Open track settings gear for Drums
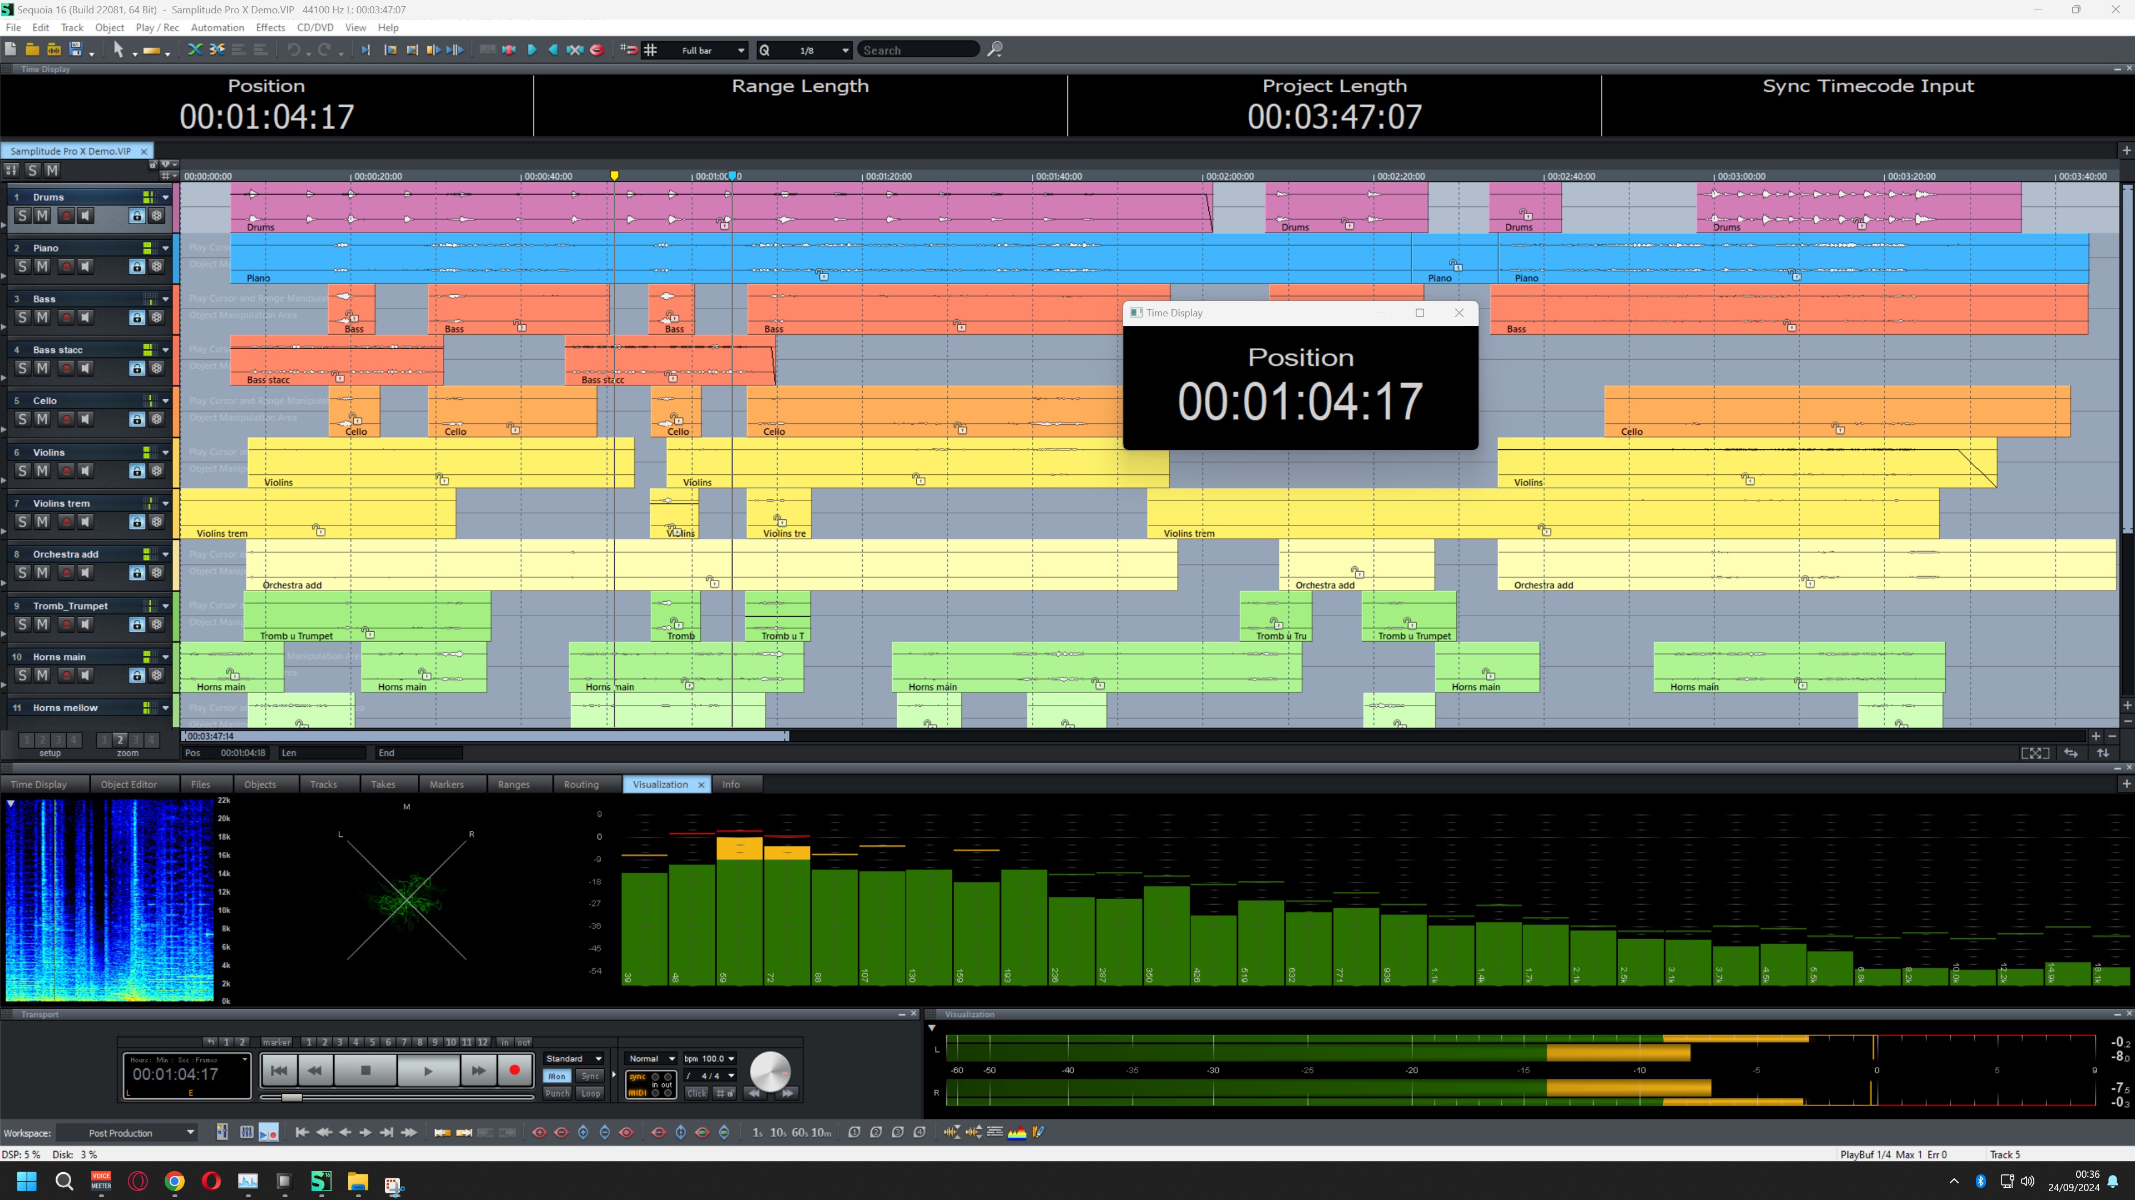Screen dimensions: 2135x1200 click(157, 216)
